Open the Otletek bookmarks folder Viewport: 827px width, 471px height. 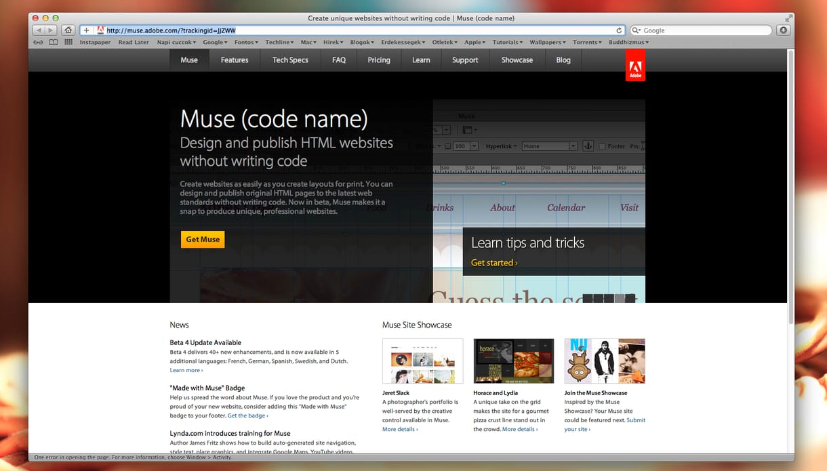click(445, 42)
